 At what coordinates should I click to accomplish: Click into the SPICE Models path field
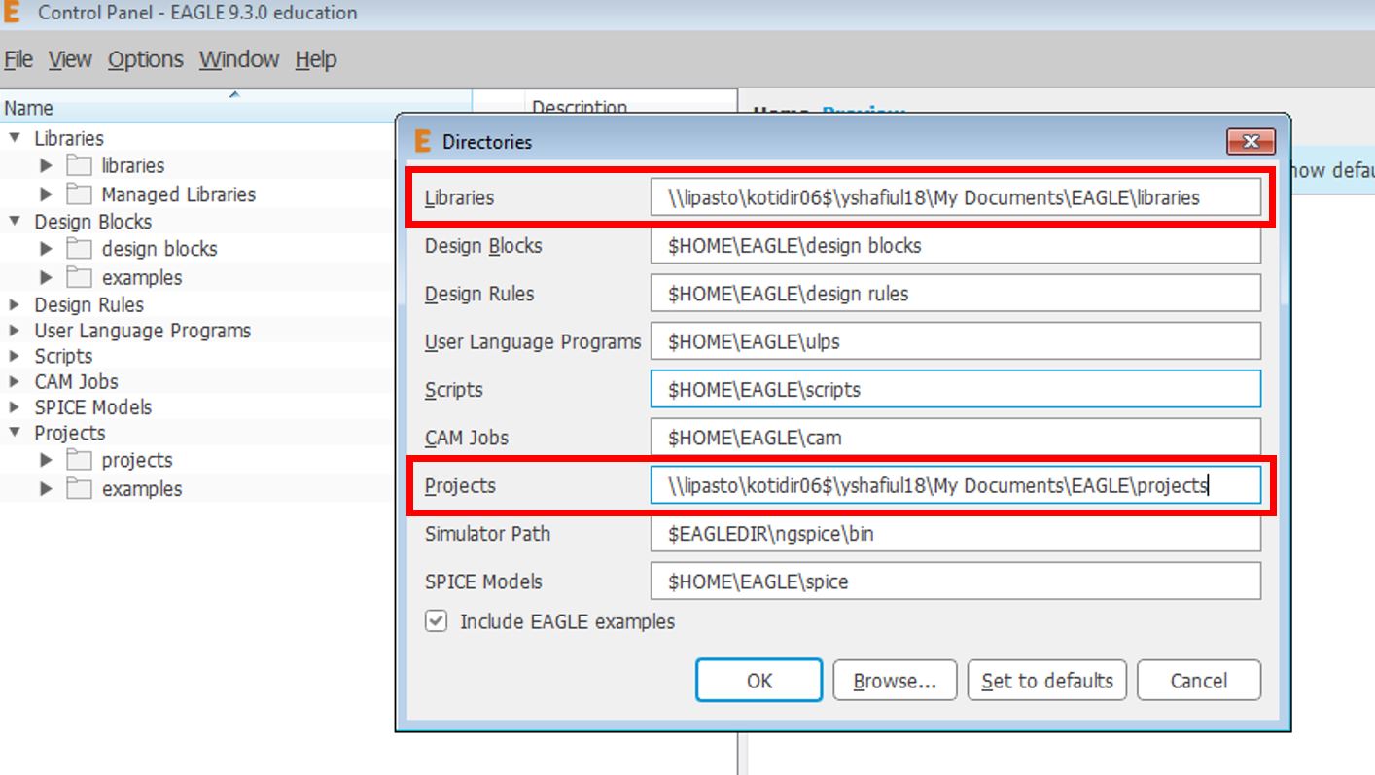[x=956, y=581]
